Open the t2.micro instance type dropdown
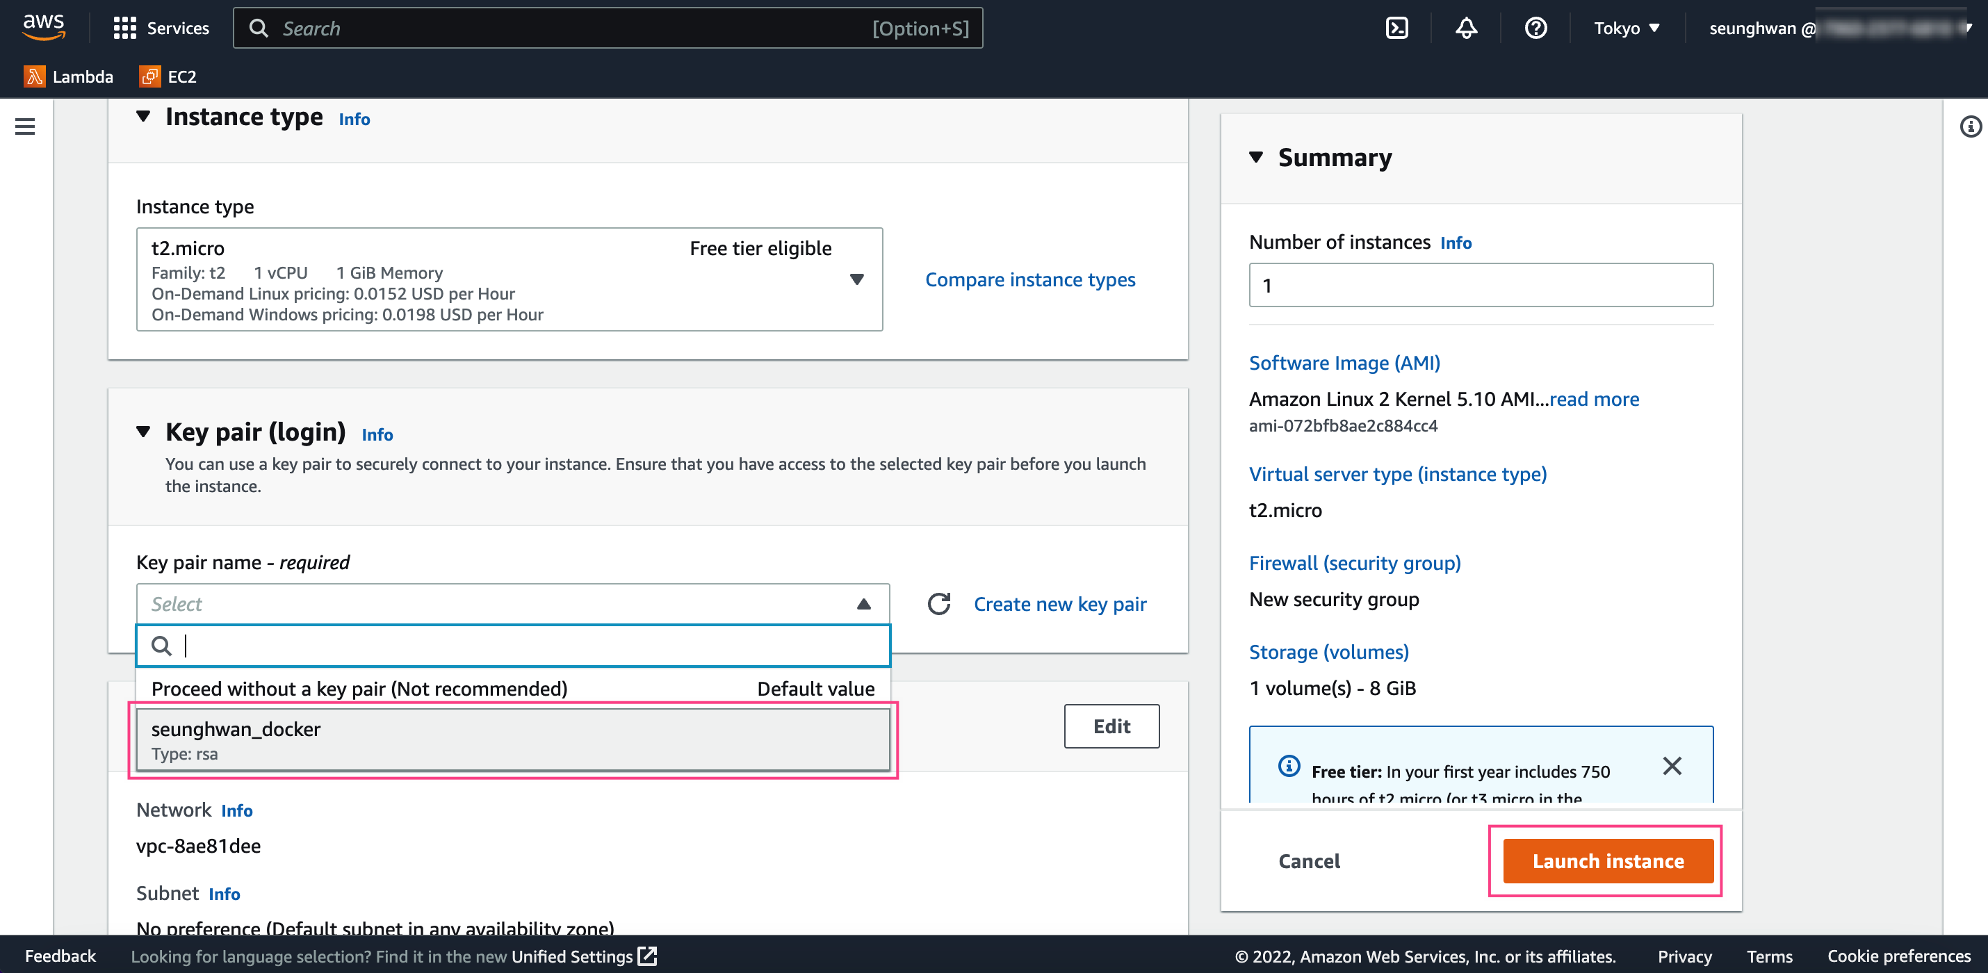This screenshot has width=1988, height=973. pos(510,279)
